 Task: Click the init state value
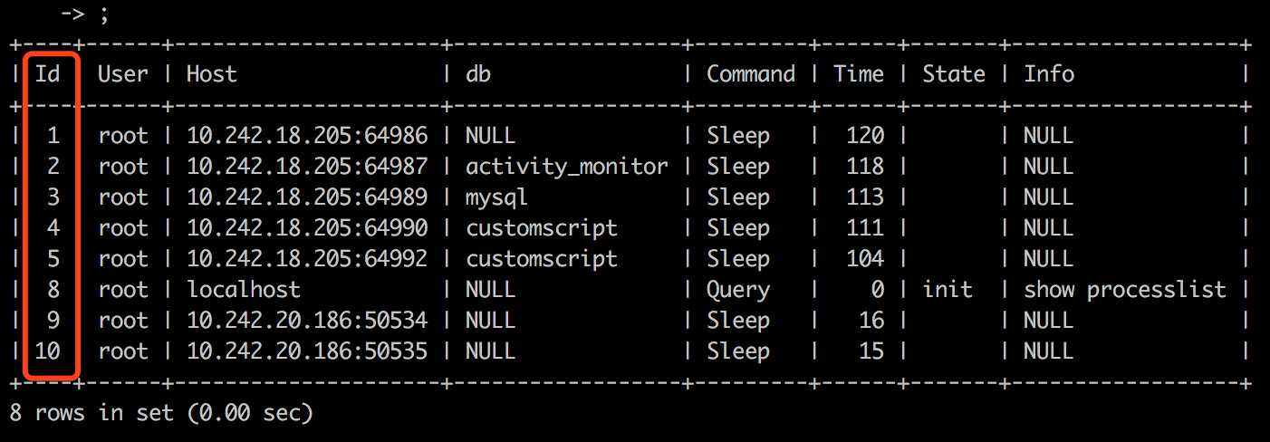tap(948, 290)
